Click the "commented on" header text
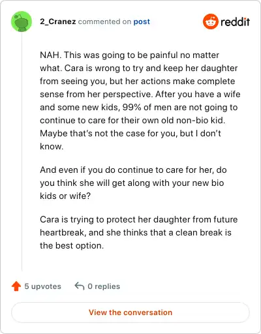The width and height of the screenshot is (261, 334). pos(104,22)
